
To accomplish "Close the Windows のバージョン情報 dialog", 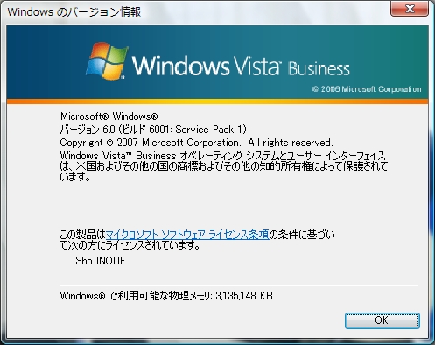I will (x=410, y=9).
